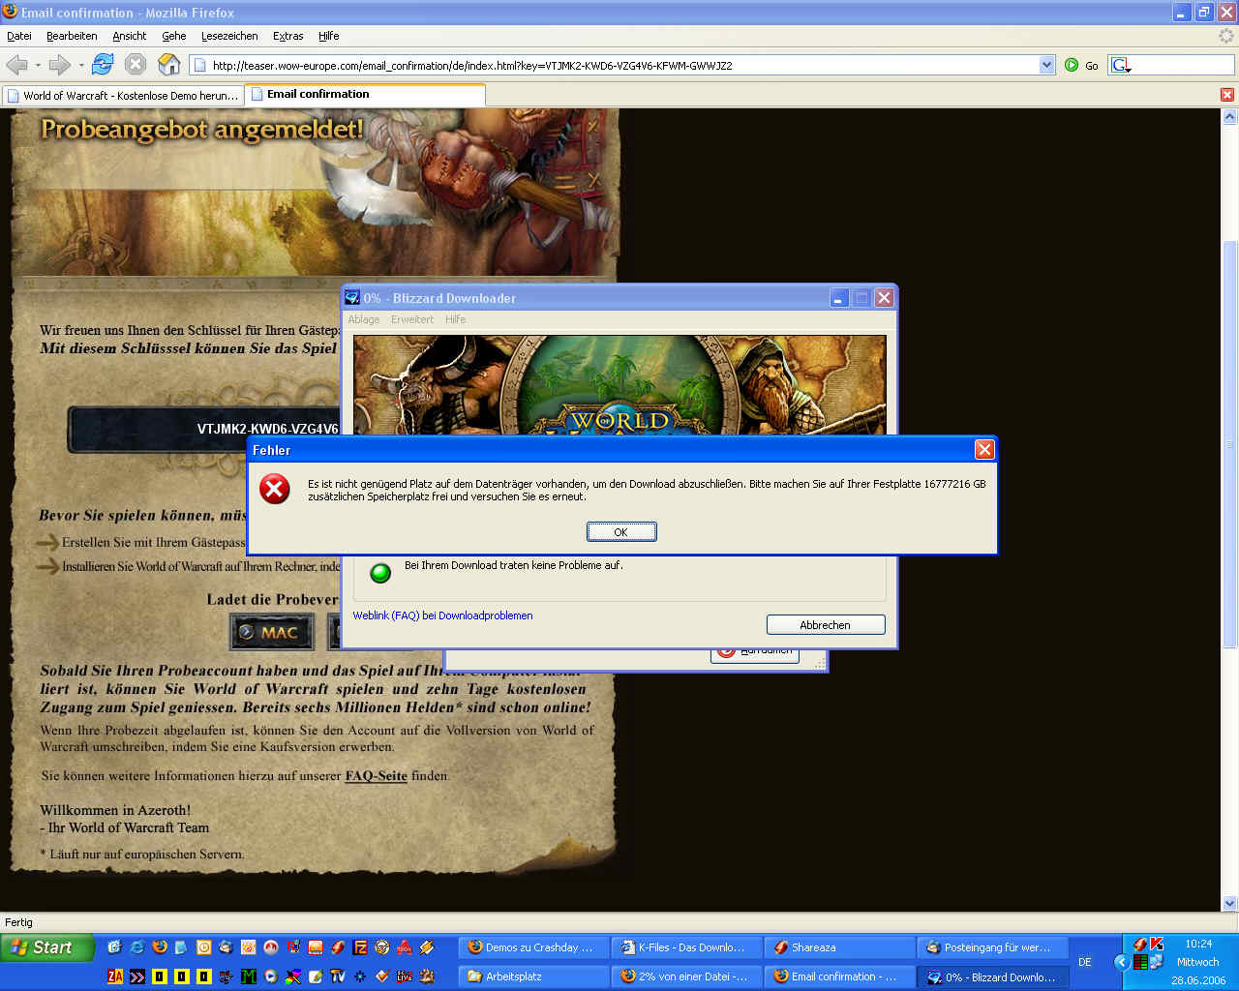Open the FAQ-Seite link on the web page
Viewport: 1239px width, 991px height.
(x=377, y=776)
